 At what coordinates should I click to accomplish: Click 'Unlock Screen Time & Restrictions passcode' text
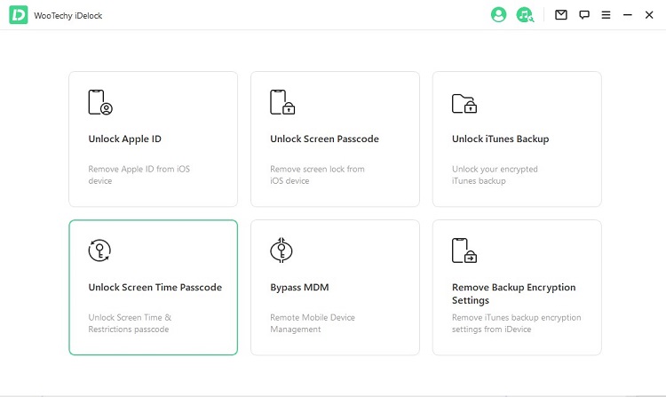tap(130, 323)
